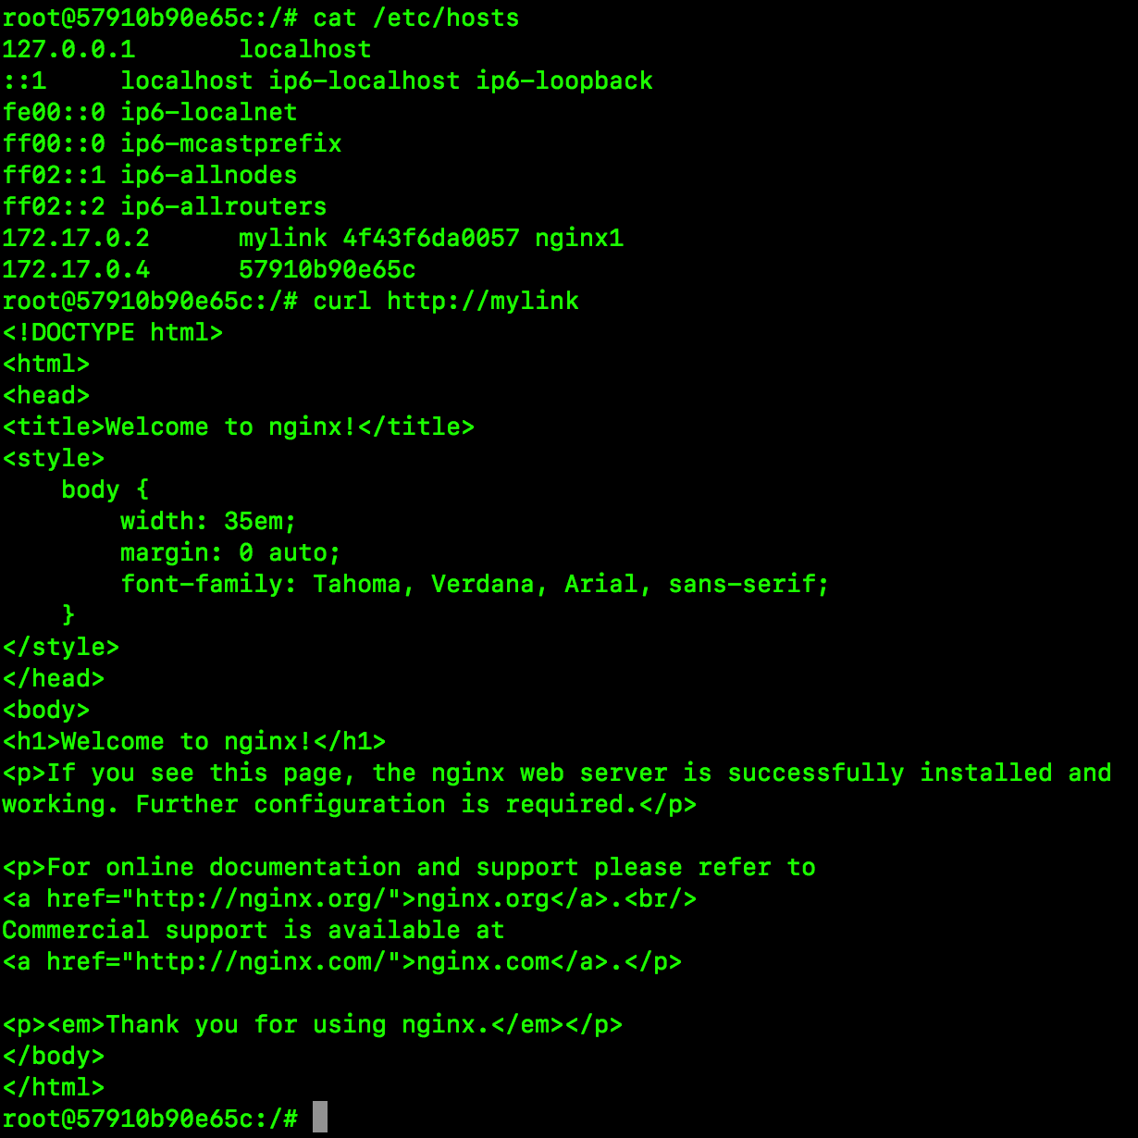This screenshot has height=1138, width=1138.
Task: Click the IP address 172.17.0.2
Action: click(76, 238)
